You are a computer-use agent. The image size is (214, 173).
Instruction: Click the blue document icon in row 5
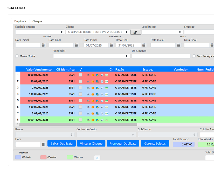tap(97, 101)
